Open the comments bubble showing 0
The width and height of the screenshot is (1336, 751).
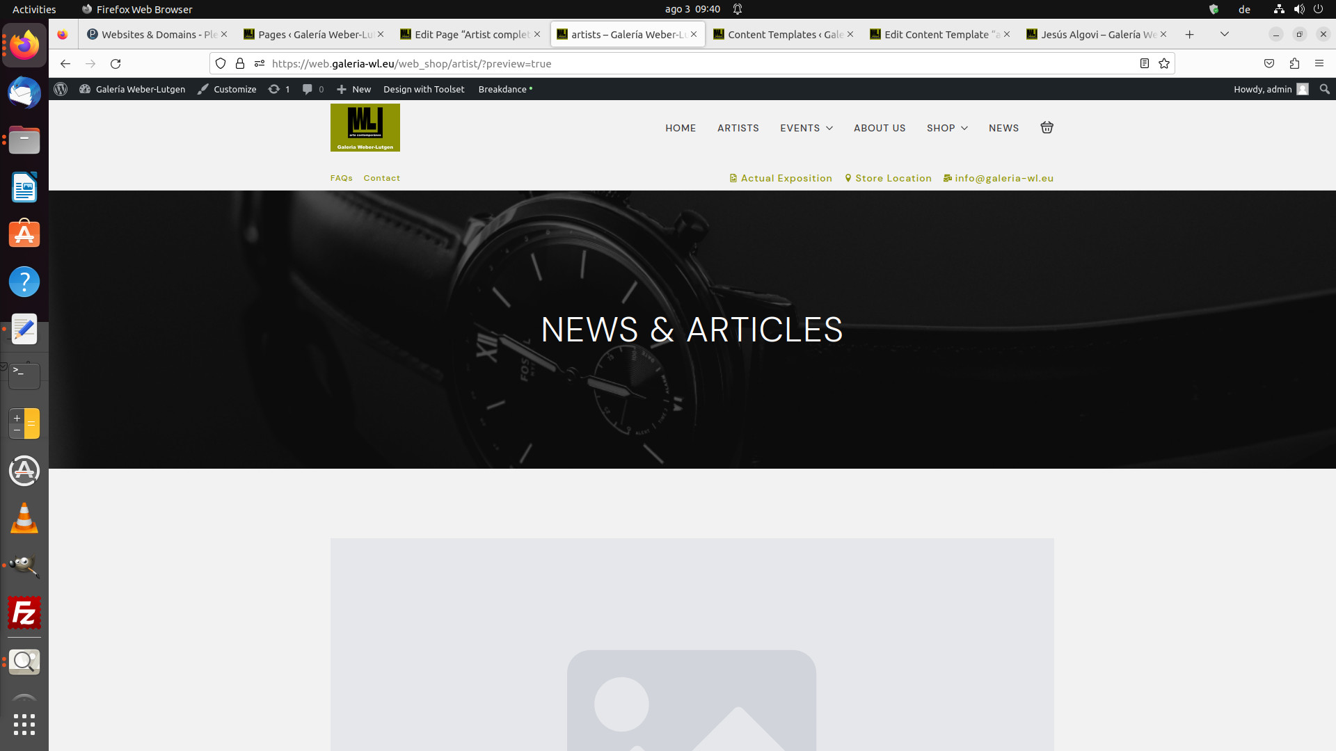pyautogui.click(x=313, y=89)
